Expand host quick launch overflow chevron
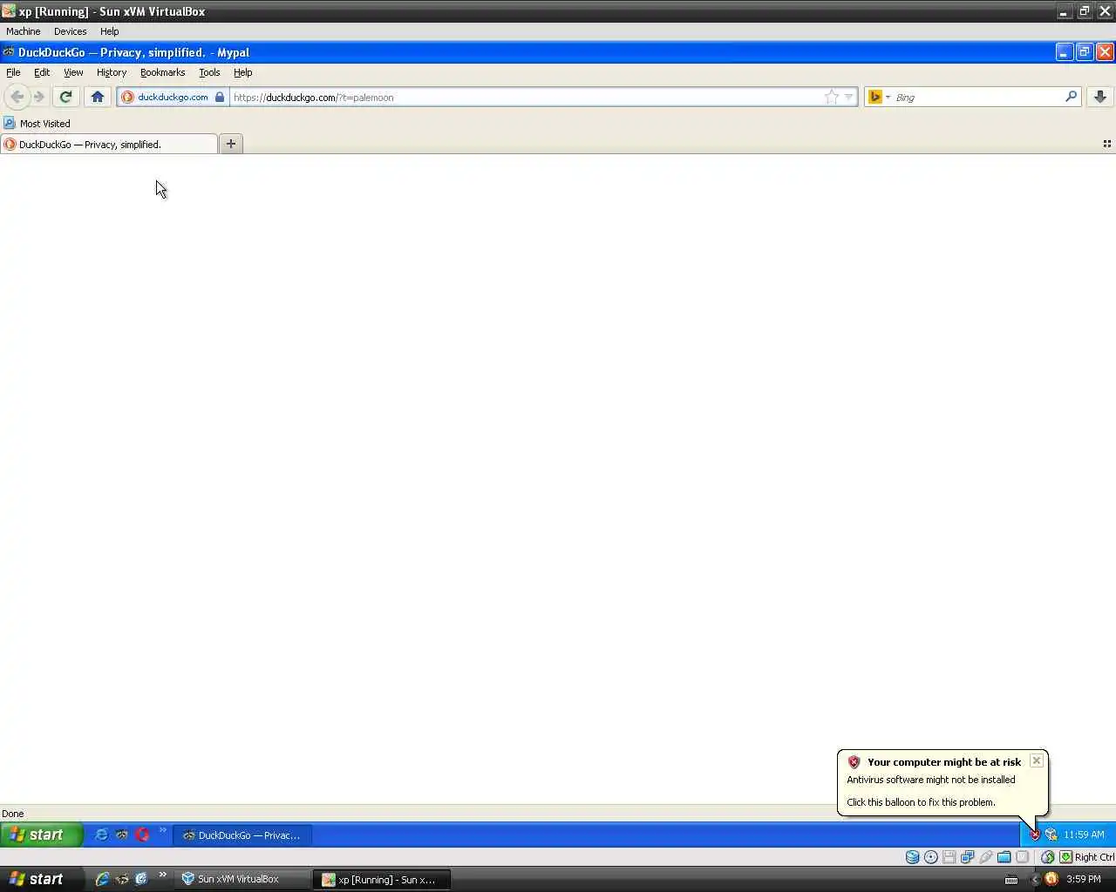Viewport: 1116px width, 892px height. [162, 875]
